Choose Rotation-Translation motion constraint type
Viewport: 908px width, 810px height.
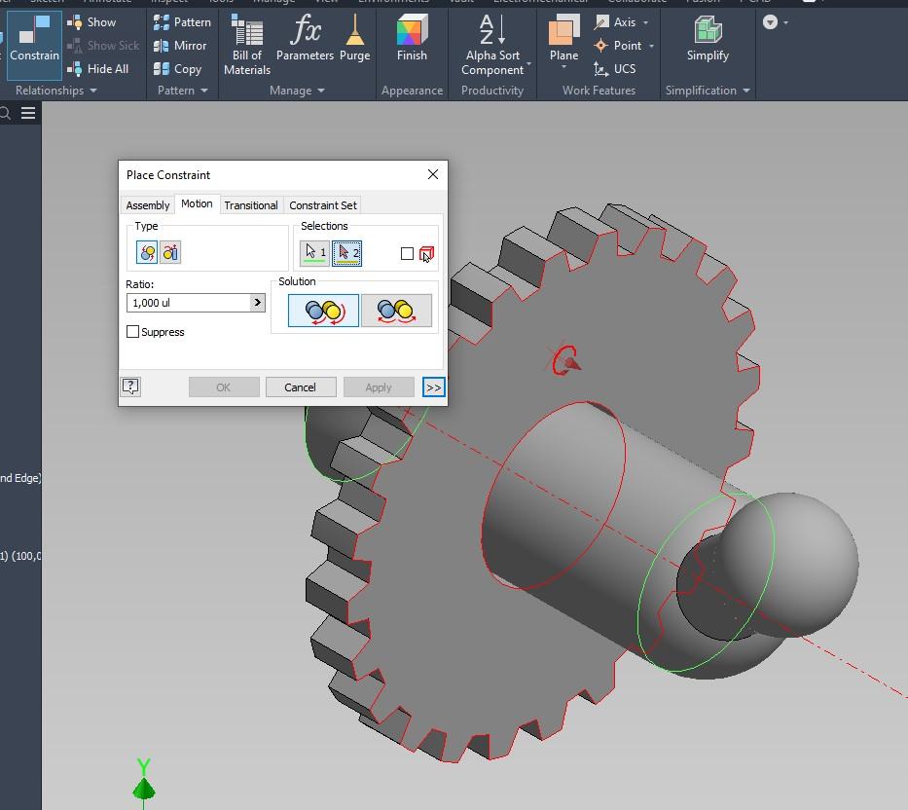[170, 252]
